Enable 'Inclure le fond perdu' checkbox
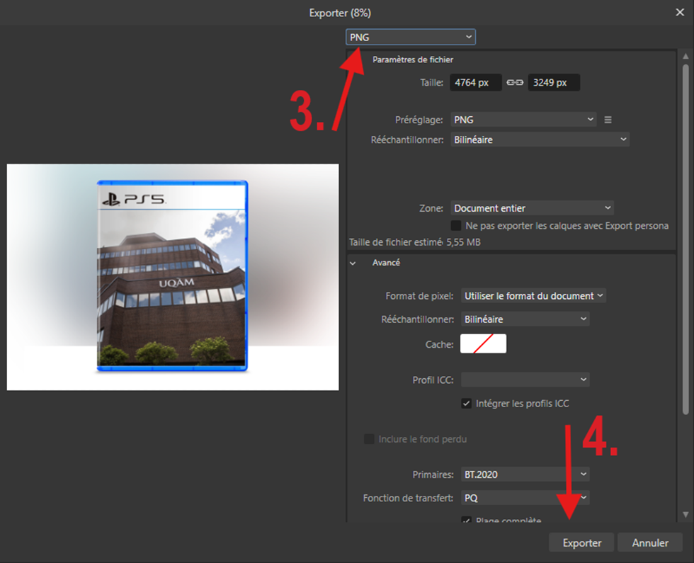Viewport: 694px width, 563px height. (369, 439)
